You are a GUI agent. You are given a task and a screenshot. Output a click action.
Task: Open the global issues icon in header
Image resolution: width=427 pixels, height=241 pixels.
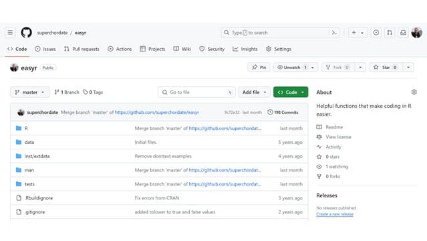click(376, 33)
